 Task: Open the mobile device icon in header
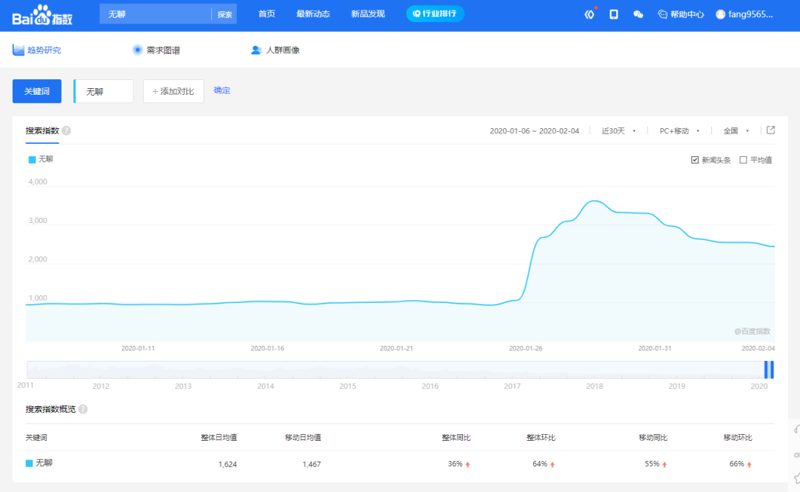613,14
